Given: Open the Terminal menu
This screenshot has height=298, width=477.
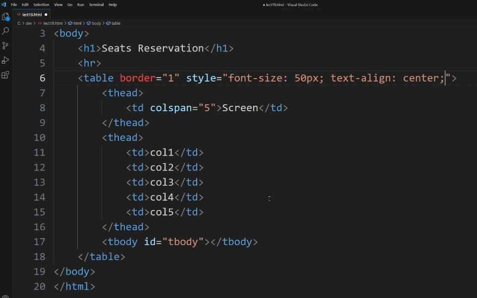Looking at the screenshot, I should pos(96,4).
